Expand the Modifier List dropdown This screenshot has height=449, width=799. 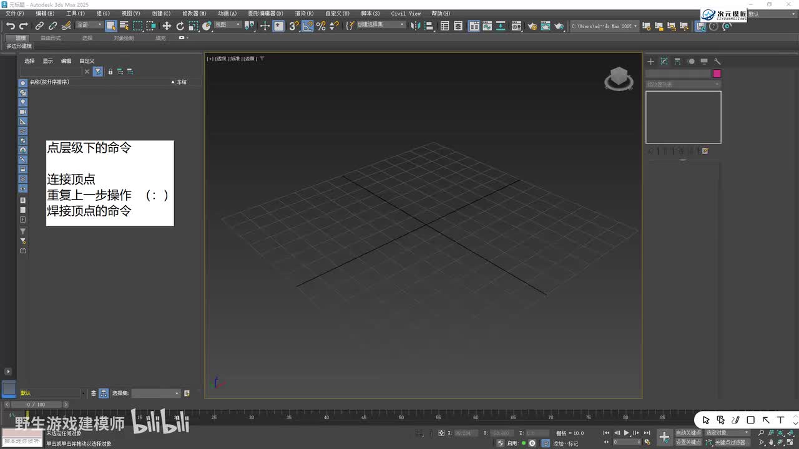point(683,84)
